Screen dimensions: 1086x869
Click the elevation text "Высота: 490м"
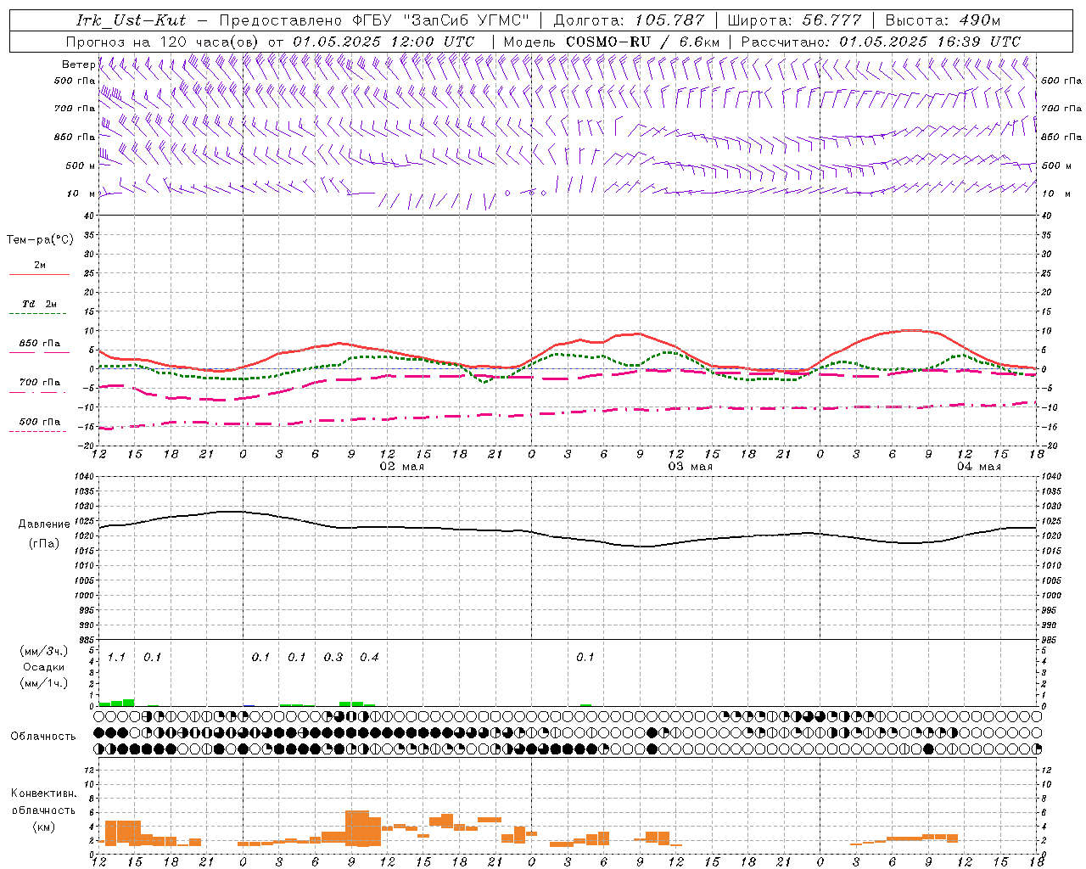[943, 20]
